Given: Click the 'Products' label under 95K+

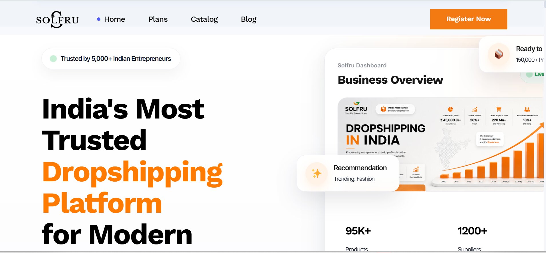Looking at the screenshot, I should tap(357, 249).
